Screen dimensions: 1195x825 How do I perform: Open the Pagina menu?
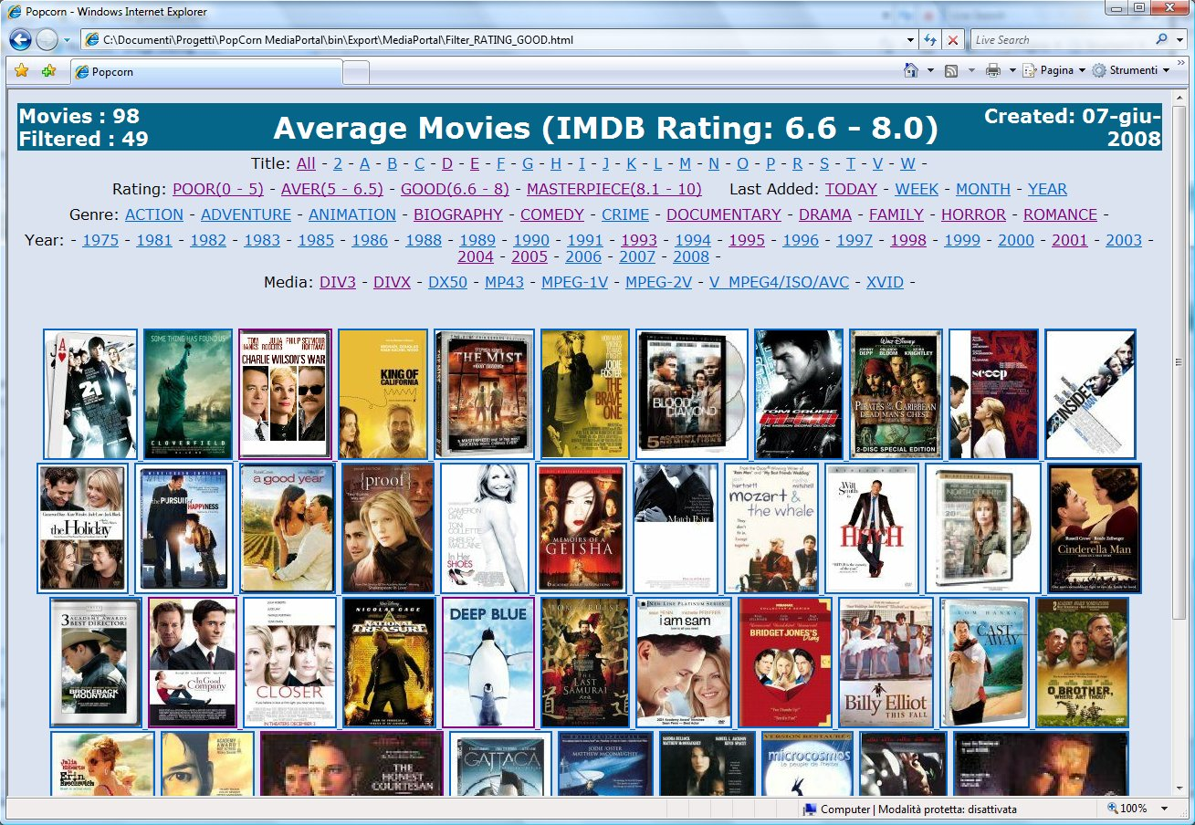(1054, 70)
